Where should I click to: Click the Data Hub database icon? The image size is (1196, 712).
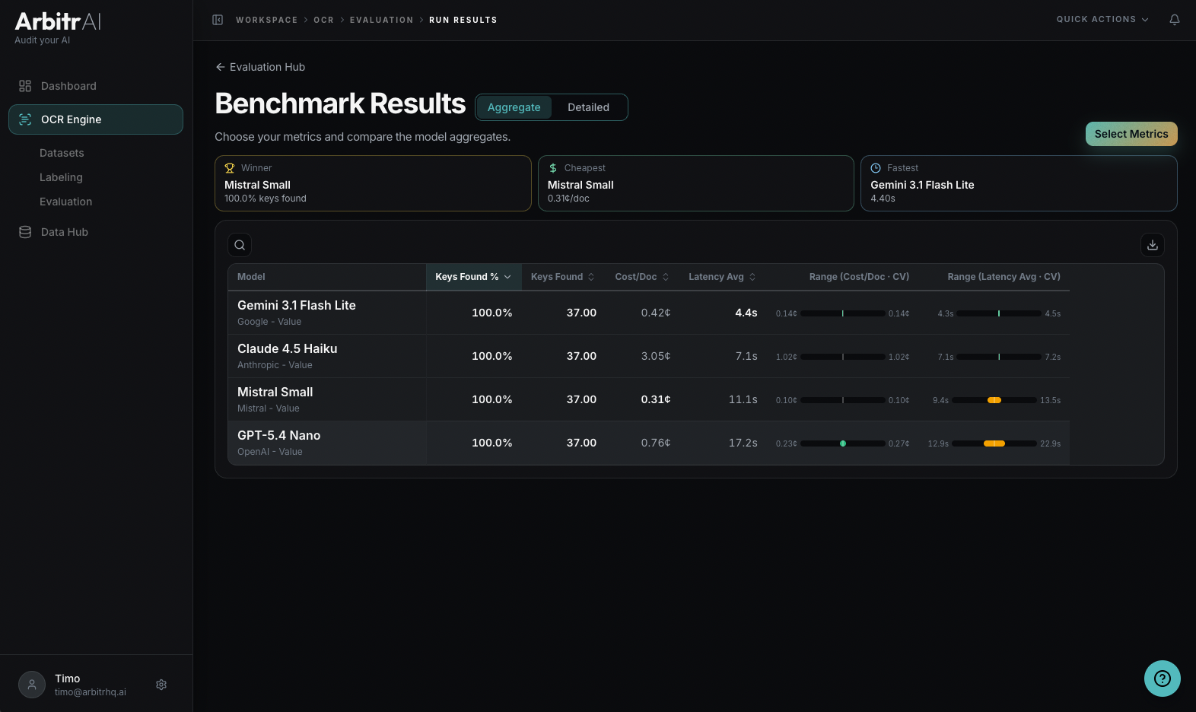point(25,232)
